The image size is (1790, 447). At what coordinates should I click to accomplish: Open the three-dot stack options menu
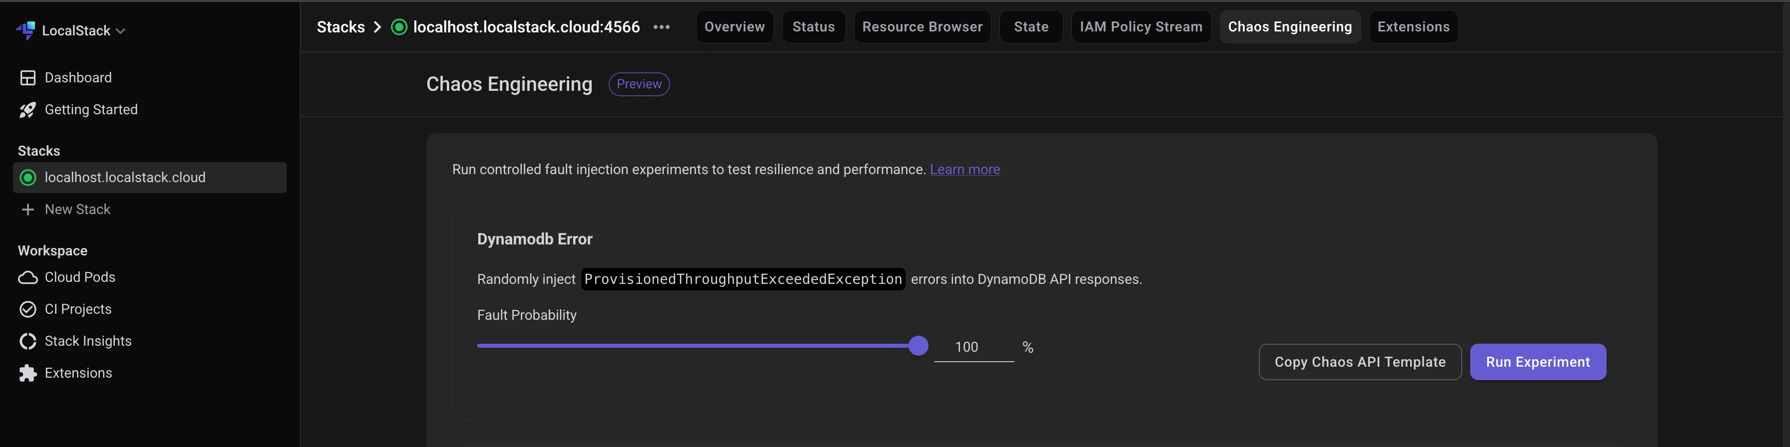[662, 27]
